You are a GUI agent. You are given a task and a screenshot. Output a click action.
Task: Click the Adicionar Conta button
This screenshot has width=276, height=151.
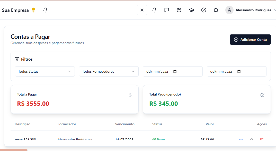pos(250,40)
